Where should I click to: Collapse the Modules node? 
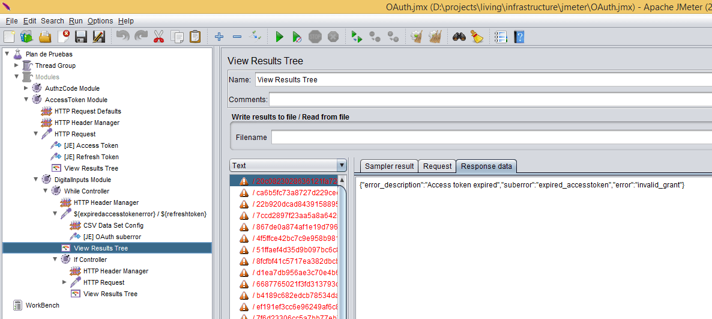pos(17,77)
